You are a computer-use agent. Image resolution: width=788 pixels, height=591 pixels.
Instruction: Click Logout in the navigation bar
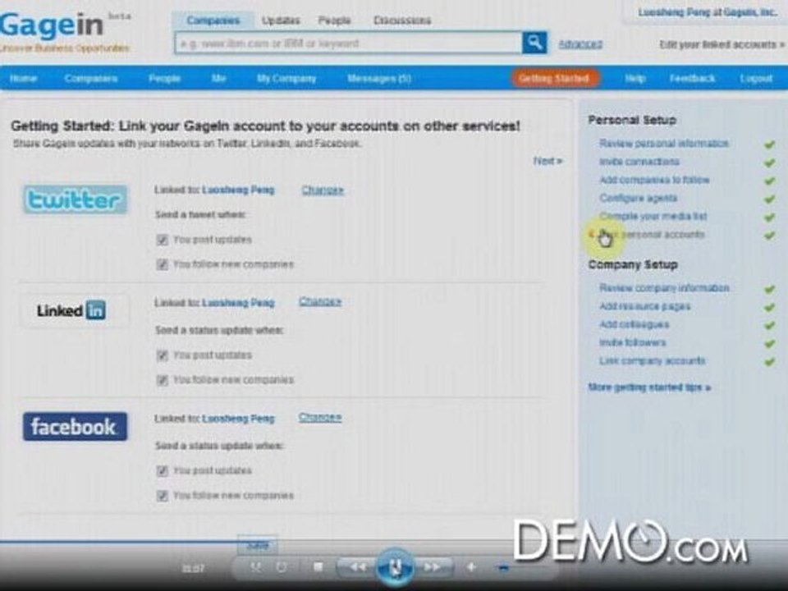pyautogui.click(x=756, y=79)
